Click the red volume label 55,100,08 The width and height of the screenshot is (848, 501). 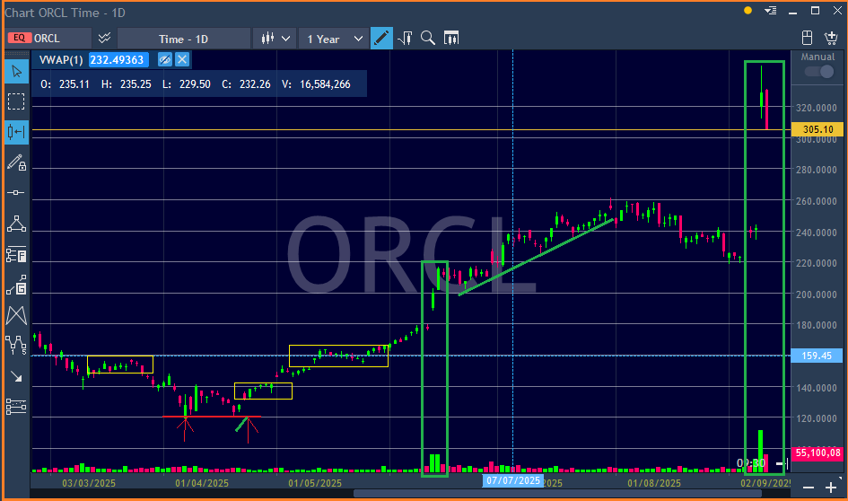click(x=818, y=453)
